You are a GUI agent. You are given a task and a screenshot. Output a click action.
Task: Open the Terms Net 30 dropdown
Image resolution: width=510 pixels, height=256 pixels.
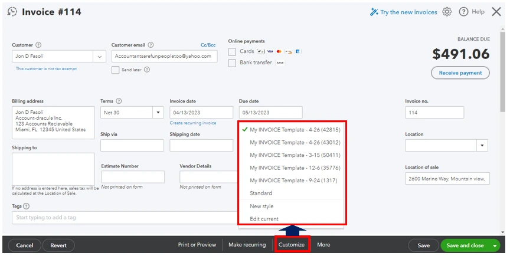(158, 113)
